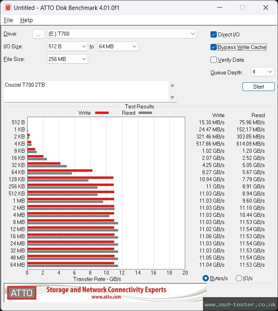The image size is (278, 311).
Task: Click the Transfer Rate - GB/s axis label
Action: point(97,279)
